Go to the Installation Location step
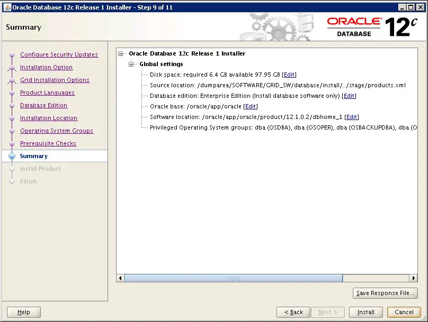 (49, 118)
